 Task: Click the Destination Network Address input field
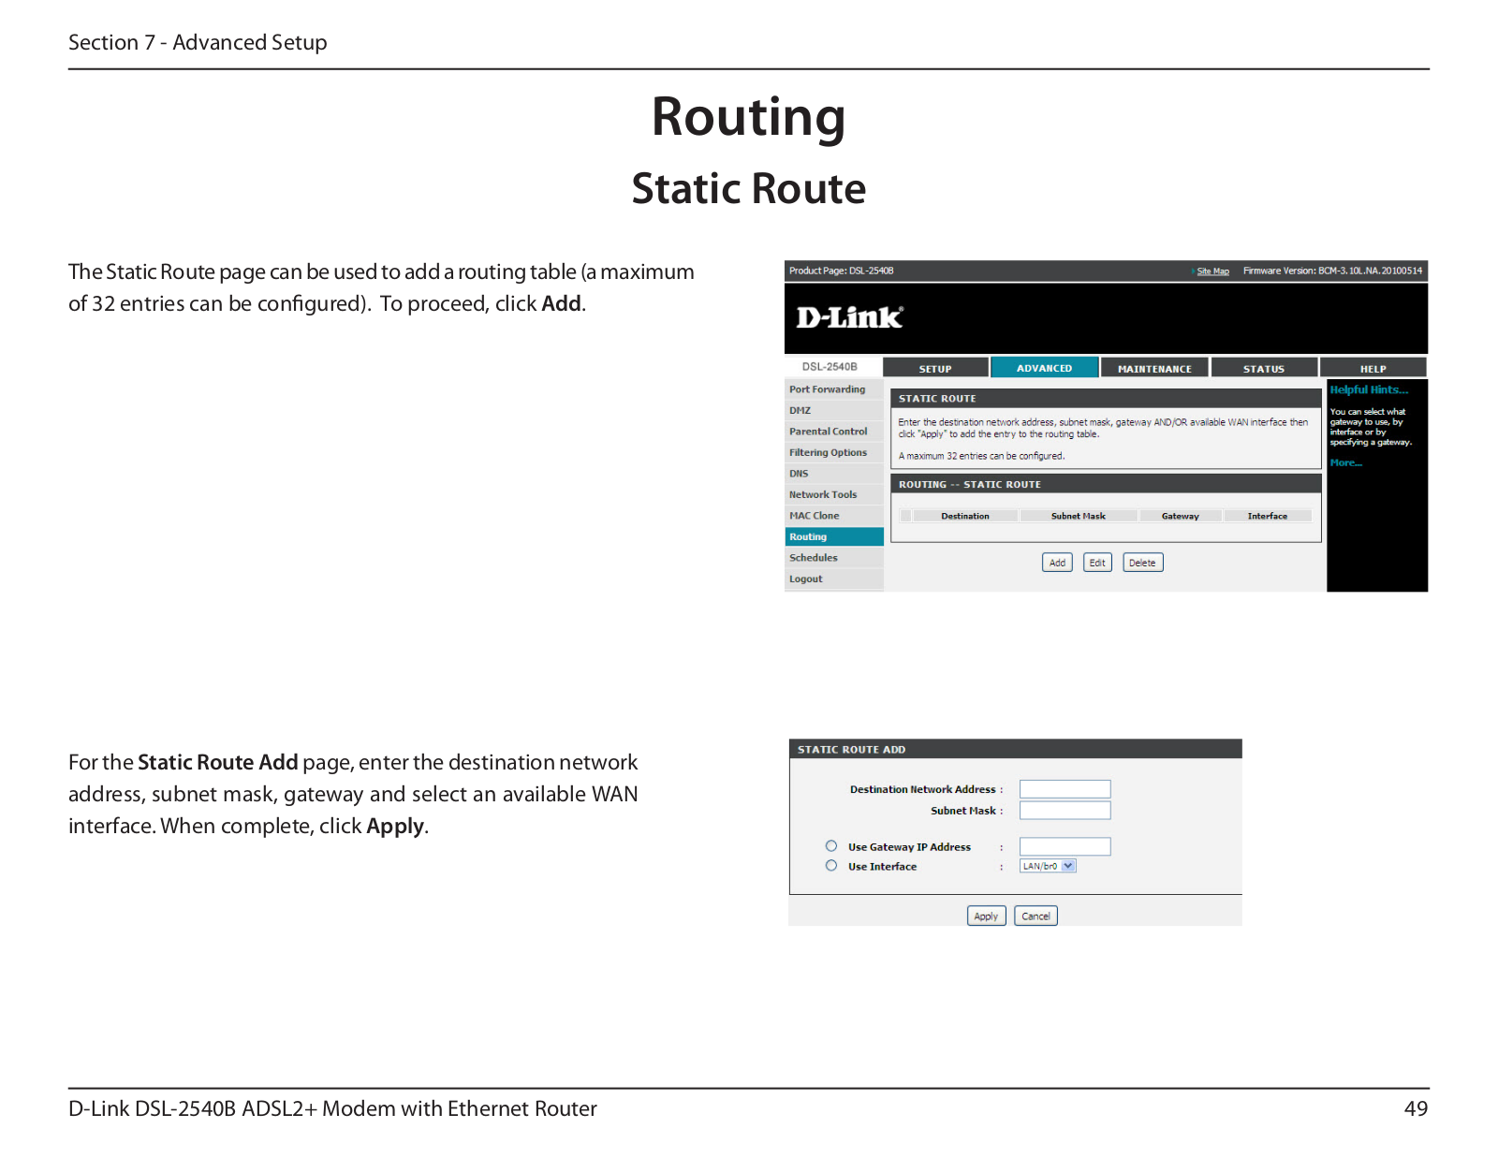point(1065,789)
